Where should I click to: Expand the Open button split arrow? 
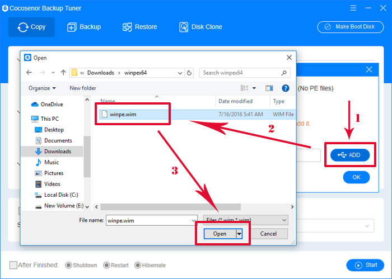coord(239,234)
